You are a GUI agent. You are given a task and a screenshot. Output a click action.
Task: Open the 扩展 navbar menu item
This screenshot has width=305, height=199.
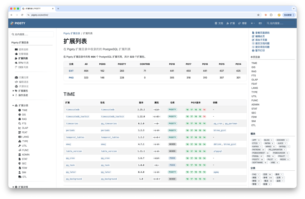pyautogui.click(x=231, y=23)
